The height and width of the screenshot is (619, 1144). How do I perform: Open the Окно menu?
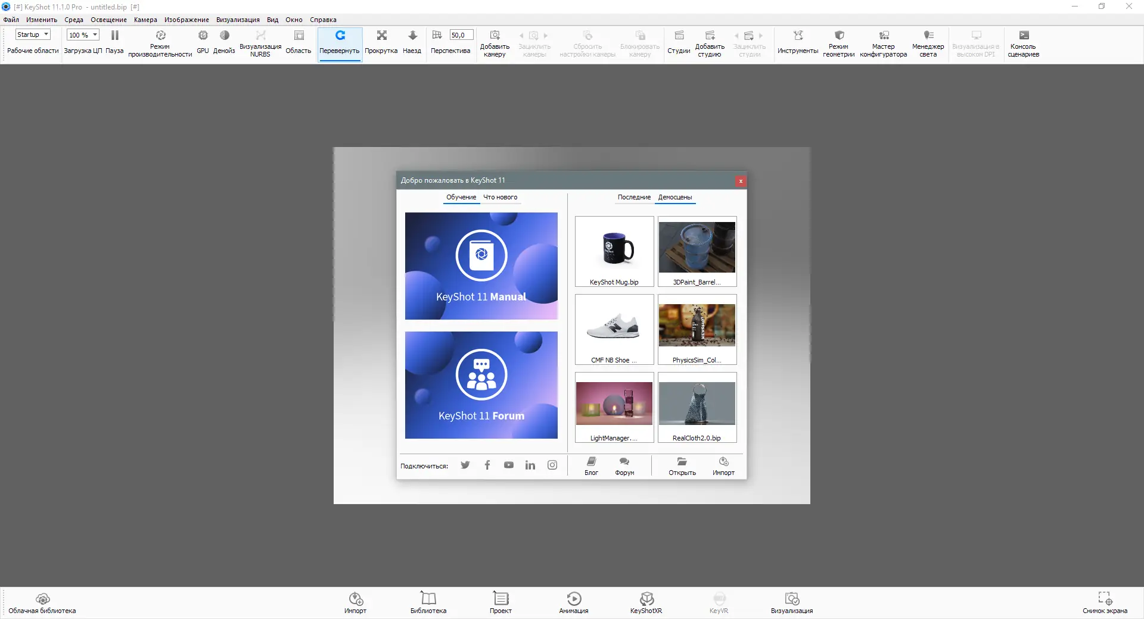[294, 20]
